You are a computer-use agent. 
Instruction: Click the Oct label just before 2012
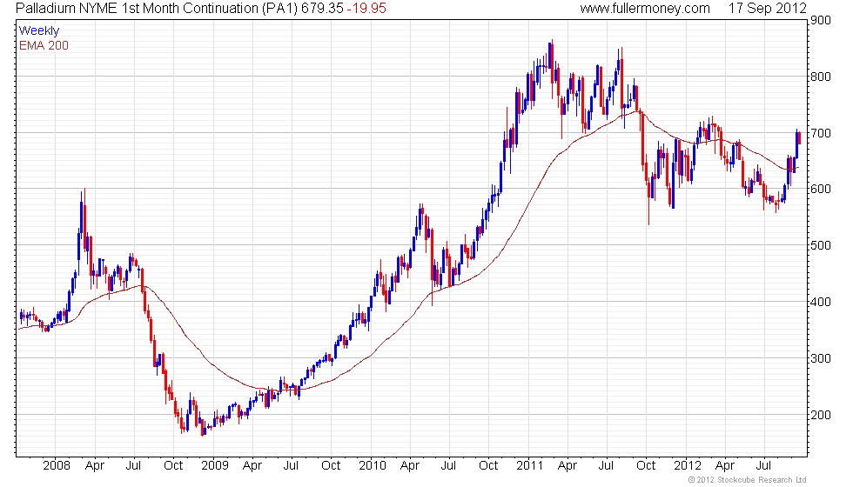tap(646, 466)
